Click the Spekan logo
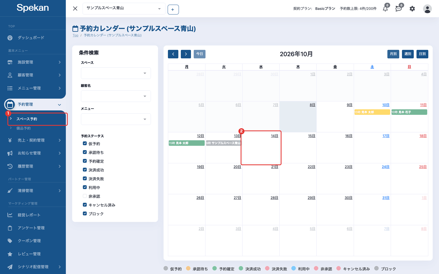Screen dimensions: 439x274 point(33,8)
